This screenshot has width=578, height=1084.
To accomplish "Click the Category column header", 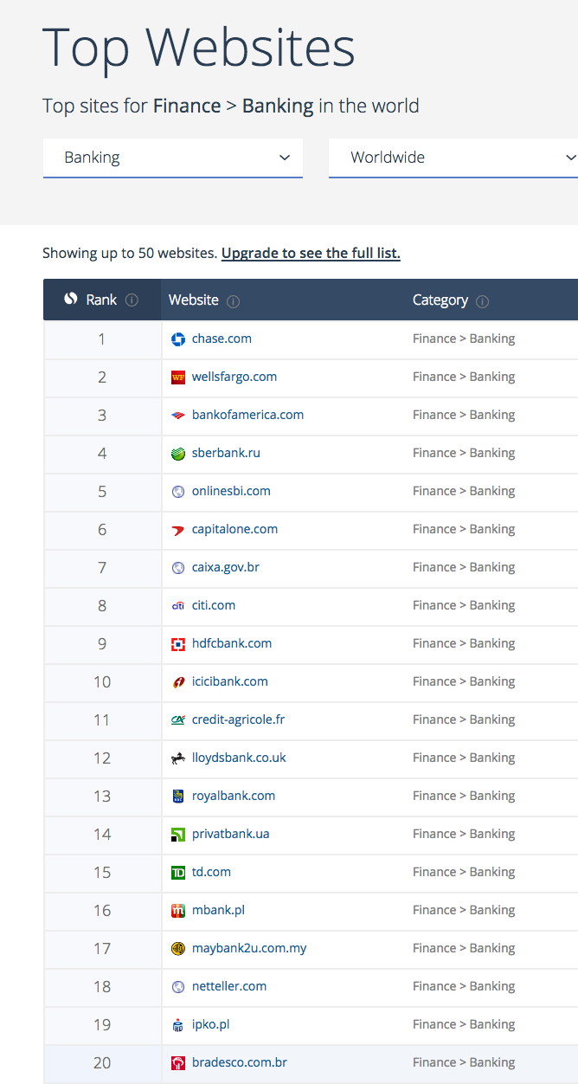I will 491,300.
